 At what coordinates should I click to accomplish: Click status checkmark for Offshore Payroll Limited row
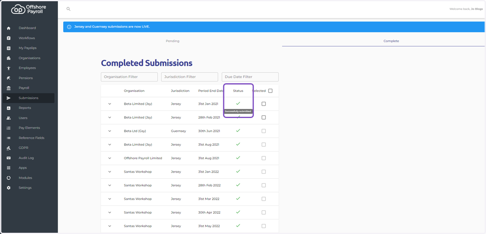[238, 158]
